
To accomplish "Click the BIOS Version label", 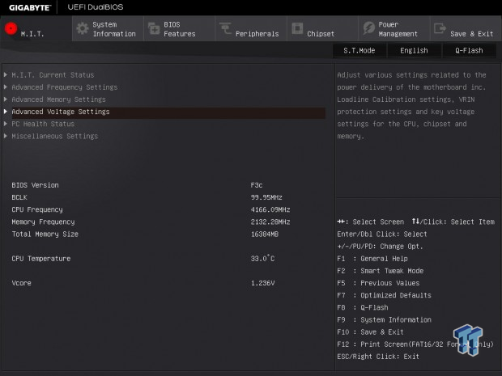I will pos(35,185).
